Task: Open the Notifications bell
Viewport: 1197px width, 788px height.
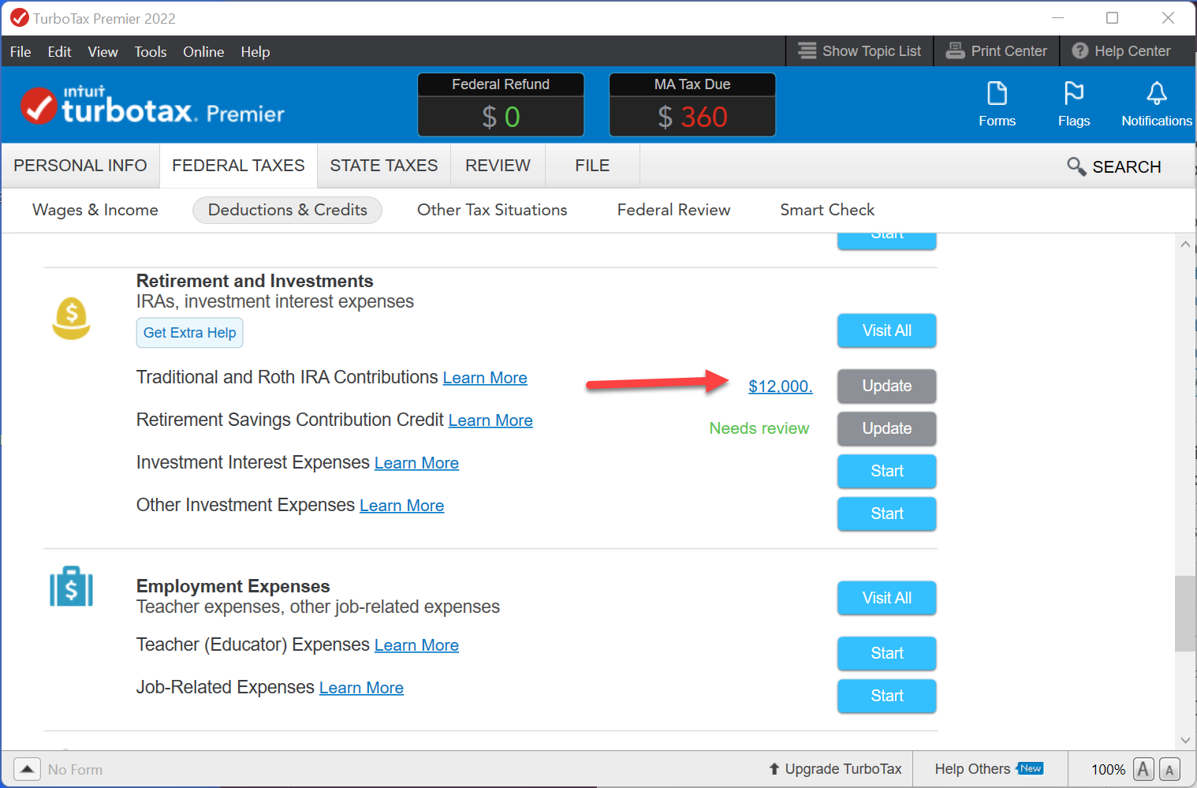Action: point(1157,103)
